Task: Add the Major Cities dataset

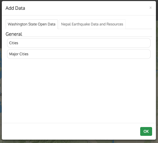Action: coord(79,54)
